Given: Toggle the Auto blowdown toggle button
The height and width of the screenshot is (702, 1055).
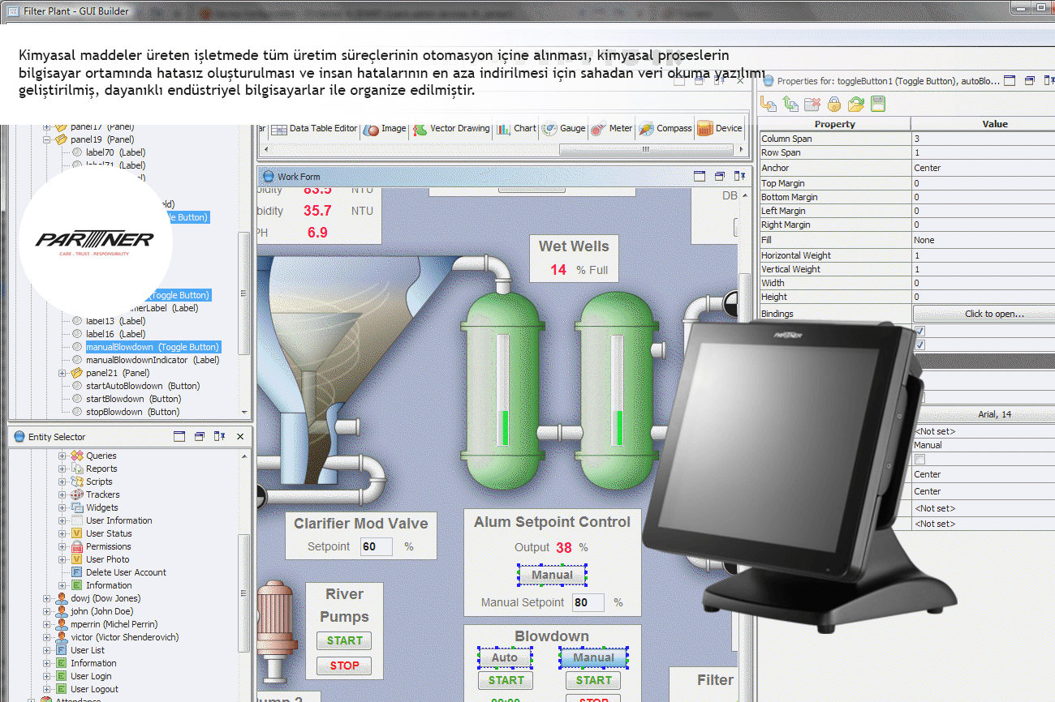Looking at the screenshot, I should tap(505, 658).
